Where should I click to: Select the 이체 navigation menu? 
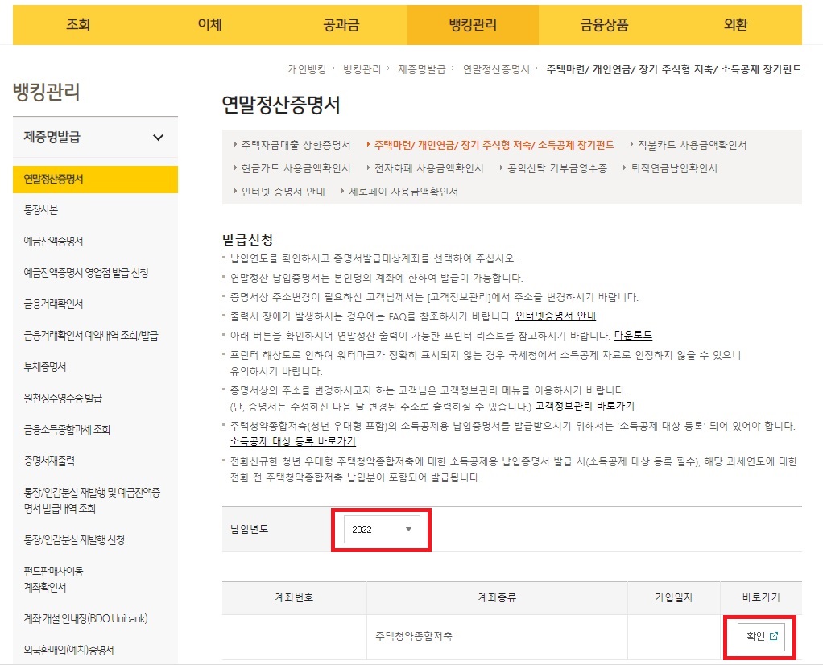click(x=210, y=25)
